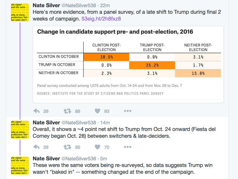Open more options on the first tweet
The height and width of the screenshot is (179, 238).
pyautogui.click(x=128, y=111)
